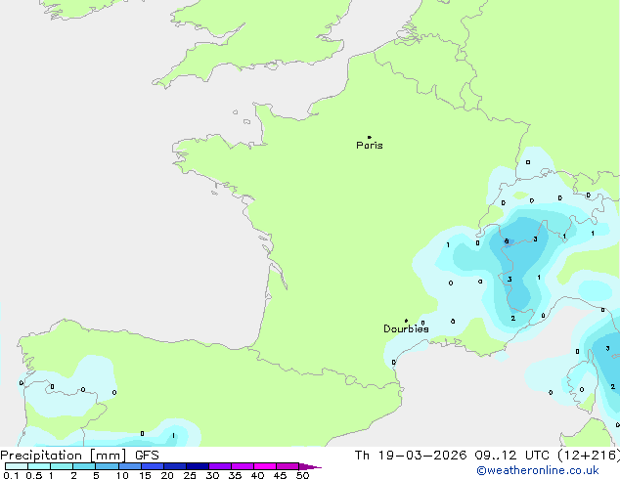Pick the legend swatch between 10 and 15
The height and width of the screenshot is (479, 620).
point(129,466)
